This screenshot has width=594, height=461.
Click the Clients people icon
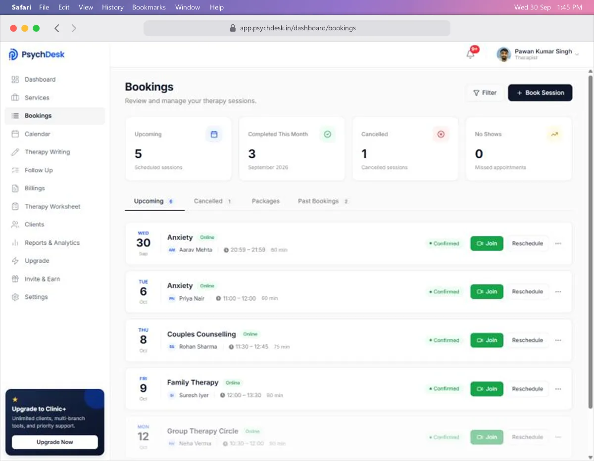(15, 225)
